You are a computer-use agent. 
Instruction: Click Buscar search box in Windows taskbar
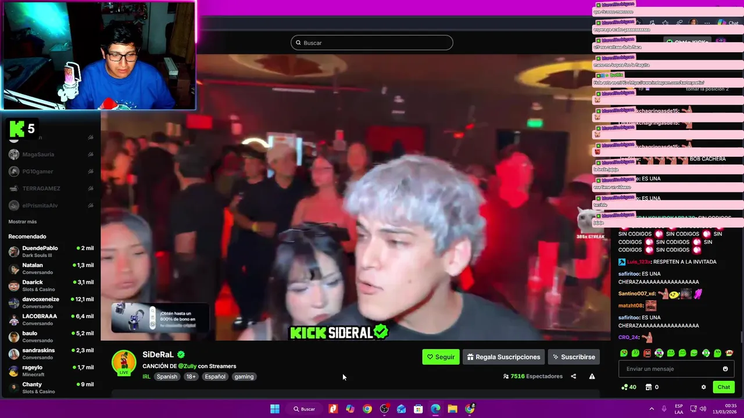click(x=303, y=409)
